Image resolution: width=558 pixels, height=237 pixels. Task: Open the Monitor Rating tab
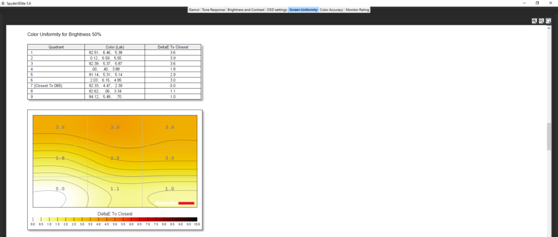point(357,10)
